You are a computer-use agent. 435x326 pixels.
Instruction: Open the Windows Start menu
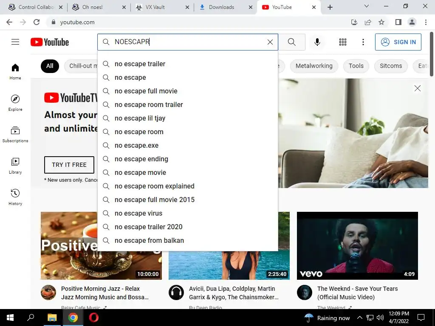pos(10,318)
